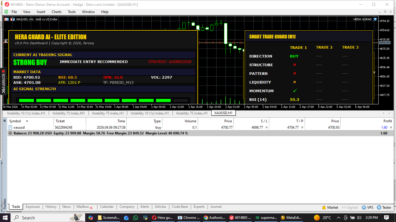Sort trades by Volume column

pyautogui.click(x=180, y=121)
